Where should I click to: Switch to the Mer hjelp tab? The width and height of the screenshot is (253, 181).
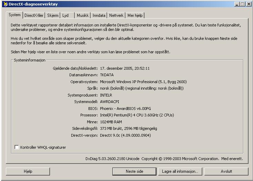pyautogui.click(x=135, y=15)
